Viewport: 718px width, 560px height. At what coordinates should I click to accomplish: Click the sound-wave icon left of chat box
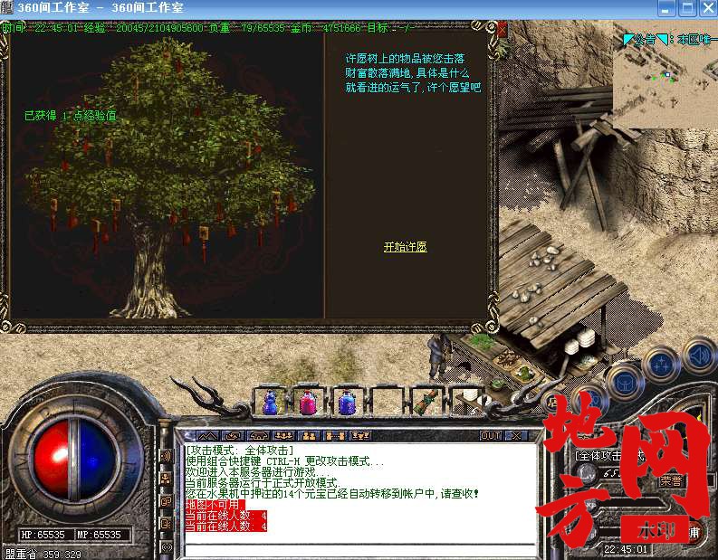(x=166, y=455)
